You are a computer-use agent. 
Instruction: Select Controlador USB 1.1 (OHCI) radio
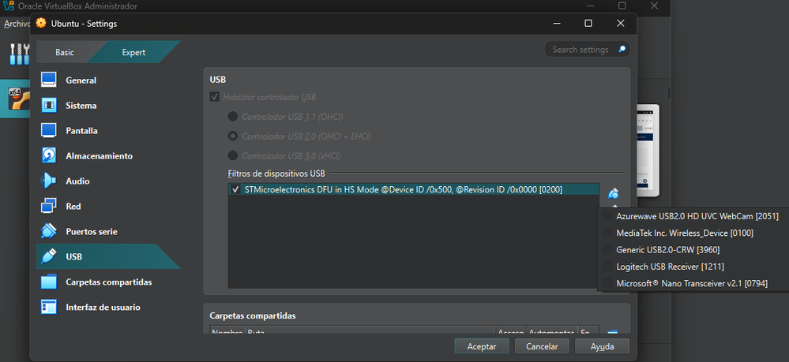(x=232, y=117)
